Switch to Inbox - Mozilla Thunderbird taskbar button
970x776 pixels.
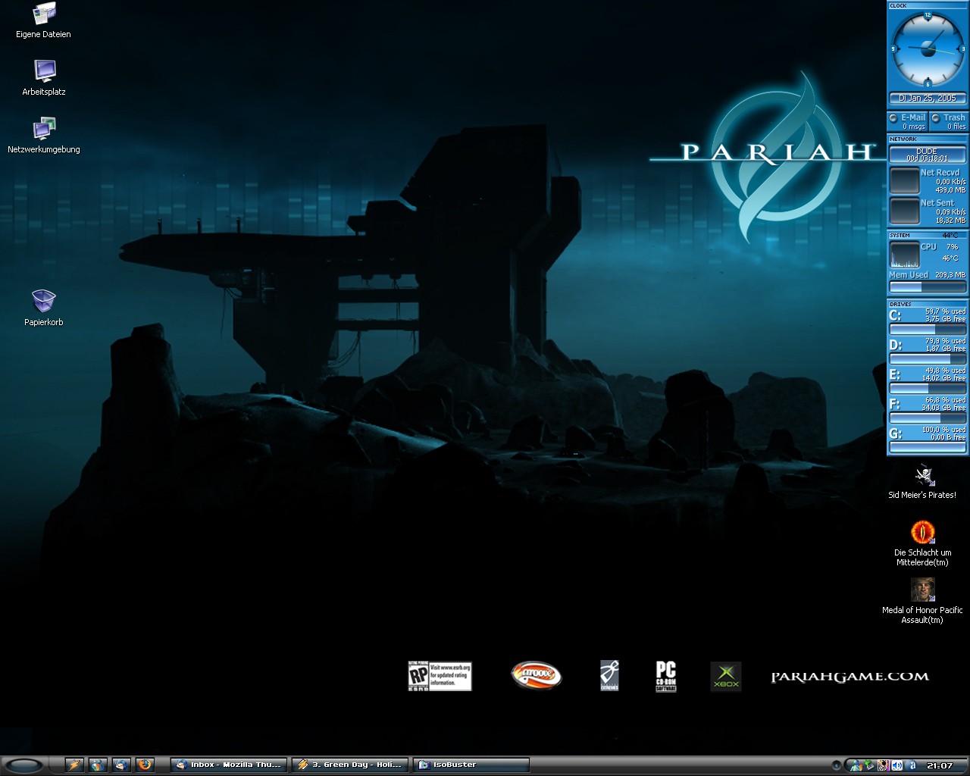(x=229, y=765)
